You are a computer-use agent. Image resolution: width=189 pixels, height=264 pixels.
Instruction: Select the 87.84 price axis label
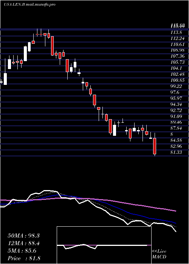pos(176,128)
